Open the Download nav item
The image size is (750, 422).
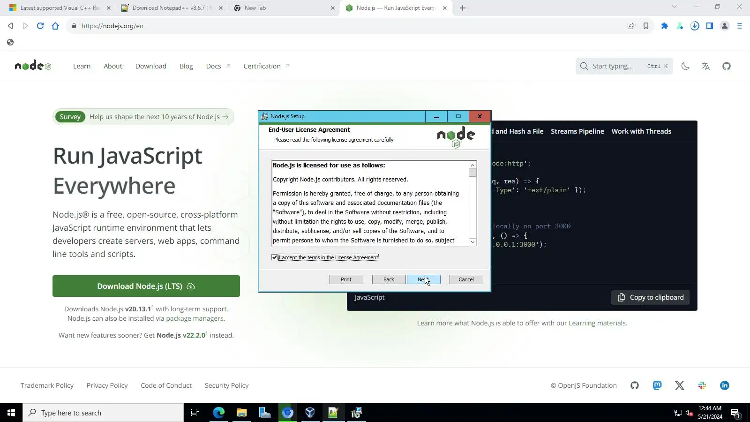(x=151, y=66)
